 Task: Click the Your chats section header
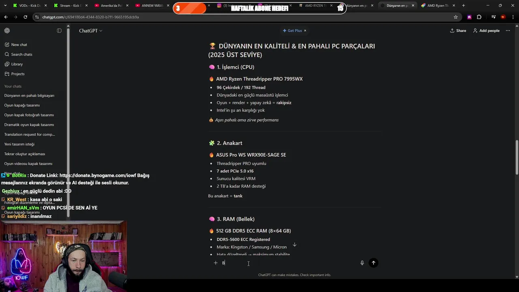tap(13, 86)
